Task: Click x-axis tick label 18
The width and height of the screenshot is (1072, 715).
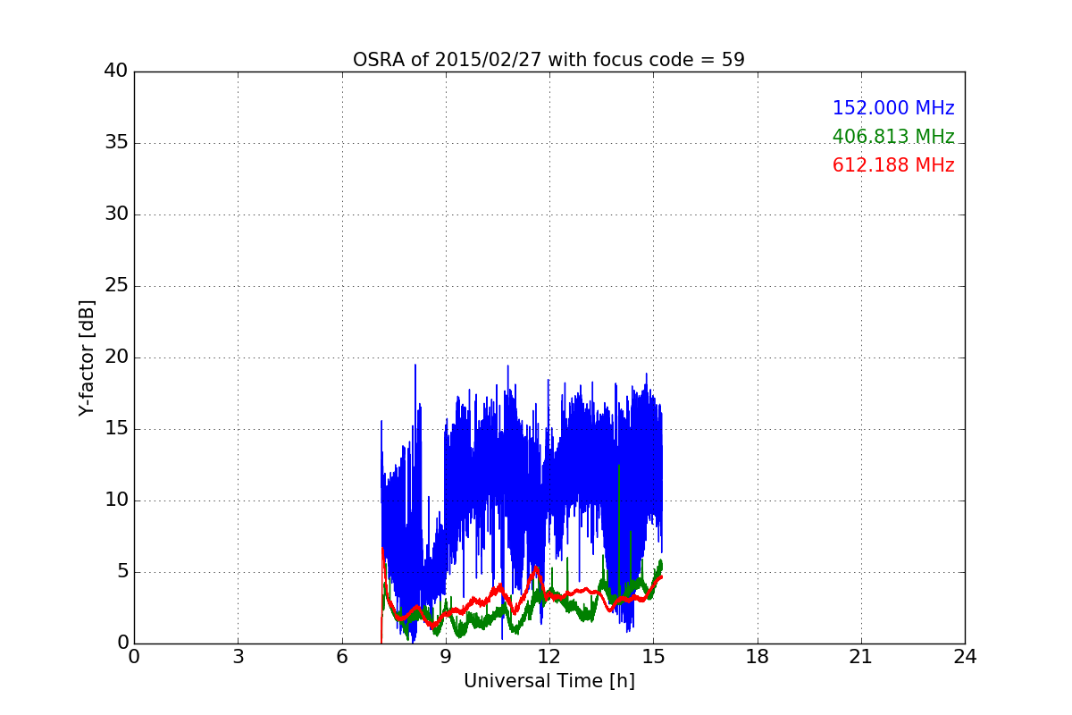Action: (758, 657)
